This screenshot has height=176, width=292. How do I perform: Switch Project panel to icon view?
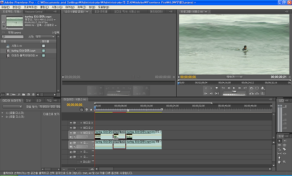coord(8,94)
